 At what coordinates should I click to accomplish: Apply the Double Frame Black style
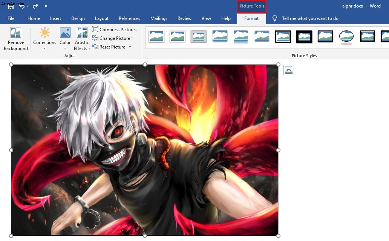(x=283, y=36)
